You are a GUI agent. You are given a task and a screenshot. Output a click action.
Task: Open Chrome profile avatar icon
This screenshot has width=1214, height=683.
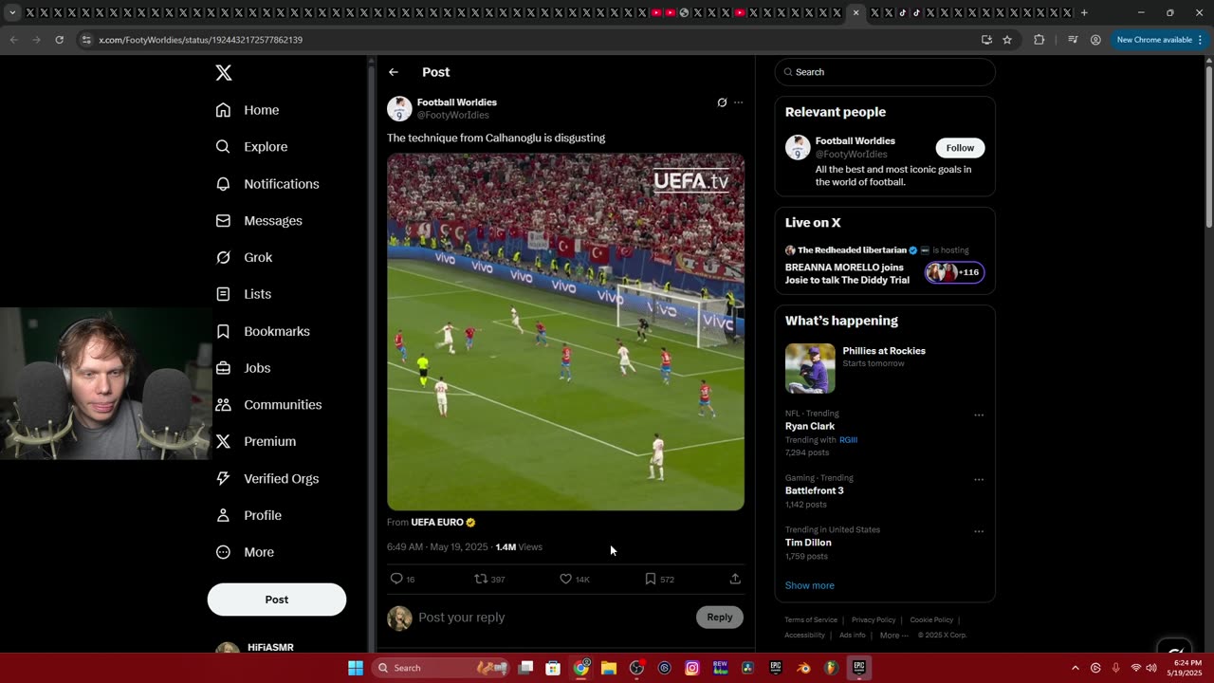tap(1095, 40)
